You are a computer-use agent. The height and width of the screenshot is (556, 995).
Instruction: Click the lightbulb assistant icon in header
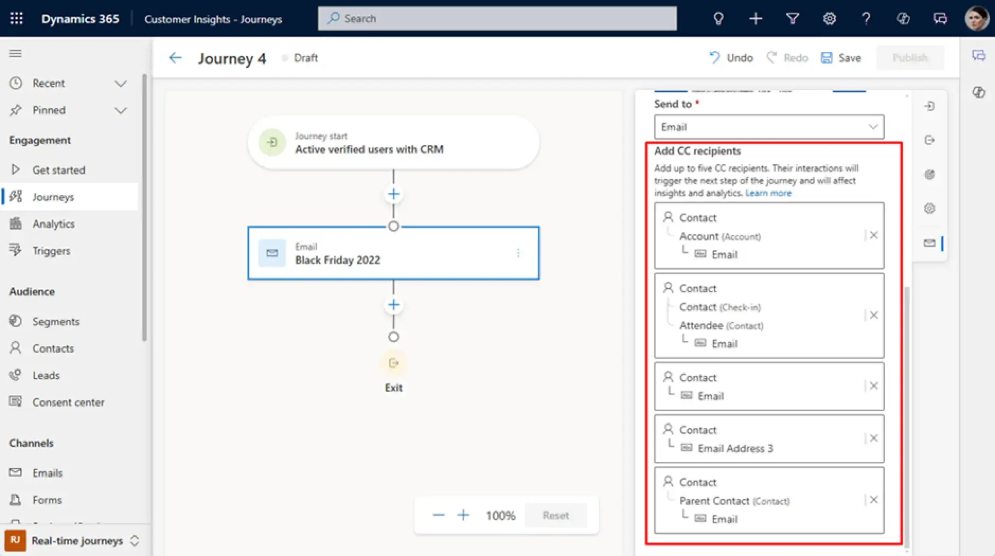(718, 19)
